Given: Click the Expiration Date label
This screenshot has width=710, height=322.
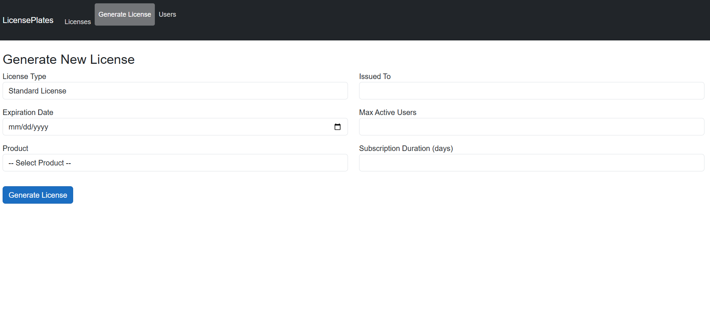Looking at the screenshot, I should [28, 112].
